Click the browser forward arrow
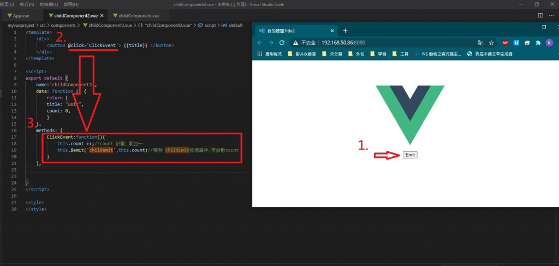Screen dimensions: 559x266 [x=271, y=43]
